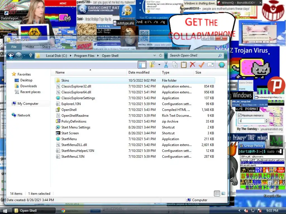
Task: Open Classic Explorer settings shell icon
Action: point(221,65)
